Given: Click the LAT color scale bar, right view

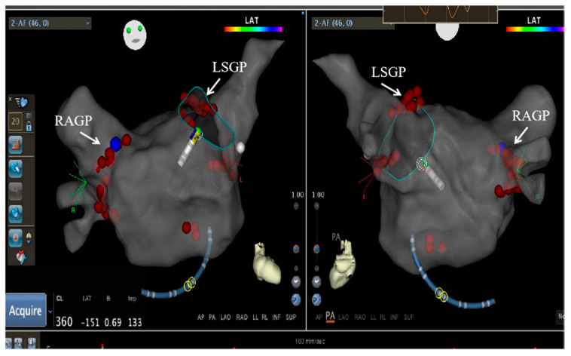Looking at the screenshot, I should [535, 29].
